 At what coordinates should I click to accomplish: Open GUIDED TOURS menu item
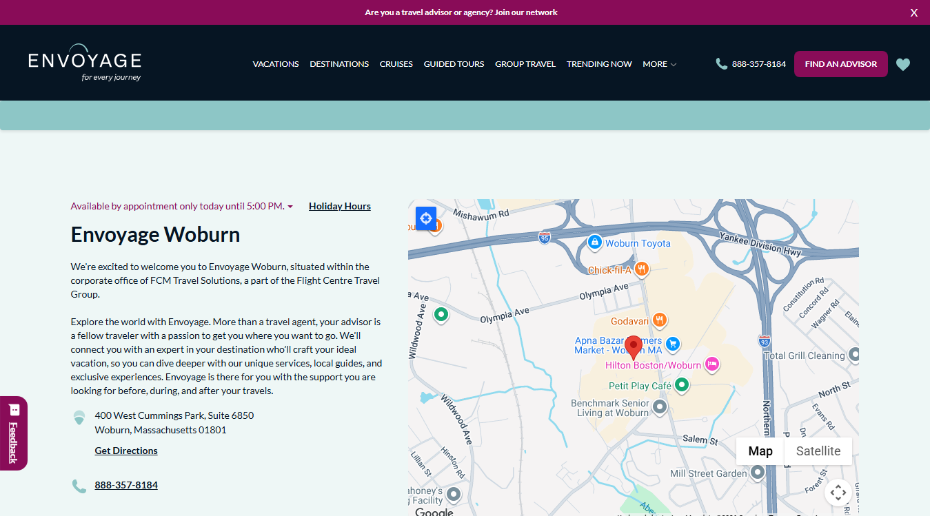[454, 64]
